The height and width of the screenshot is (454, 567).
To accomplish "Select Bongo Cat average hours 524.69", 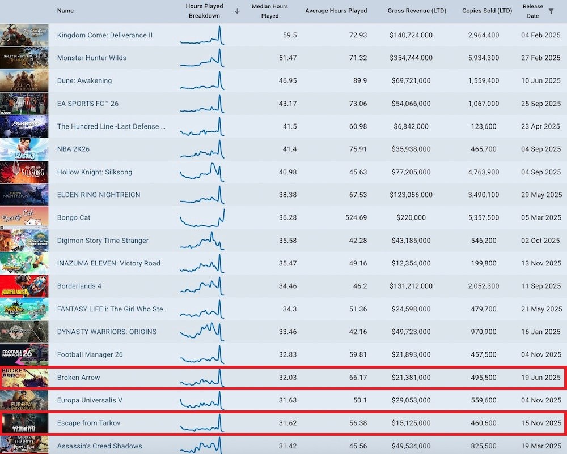I will 356,217.
